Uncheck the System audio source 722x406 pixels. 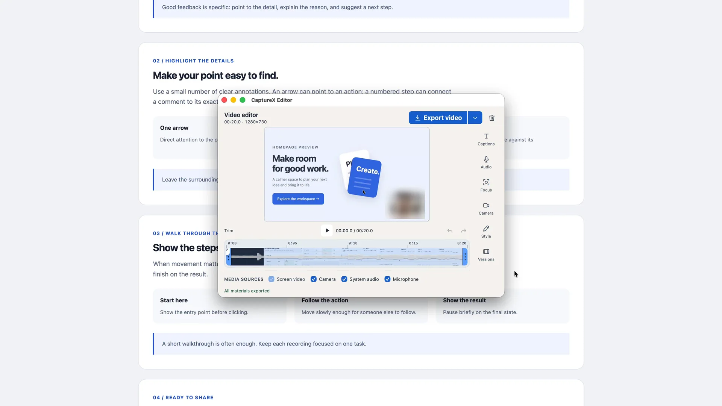coord(344,279)
